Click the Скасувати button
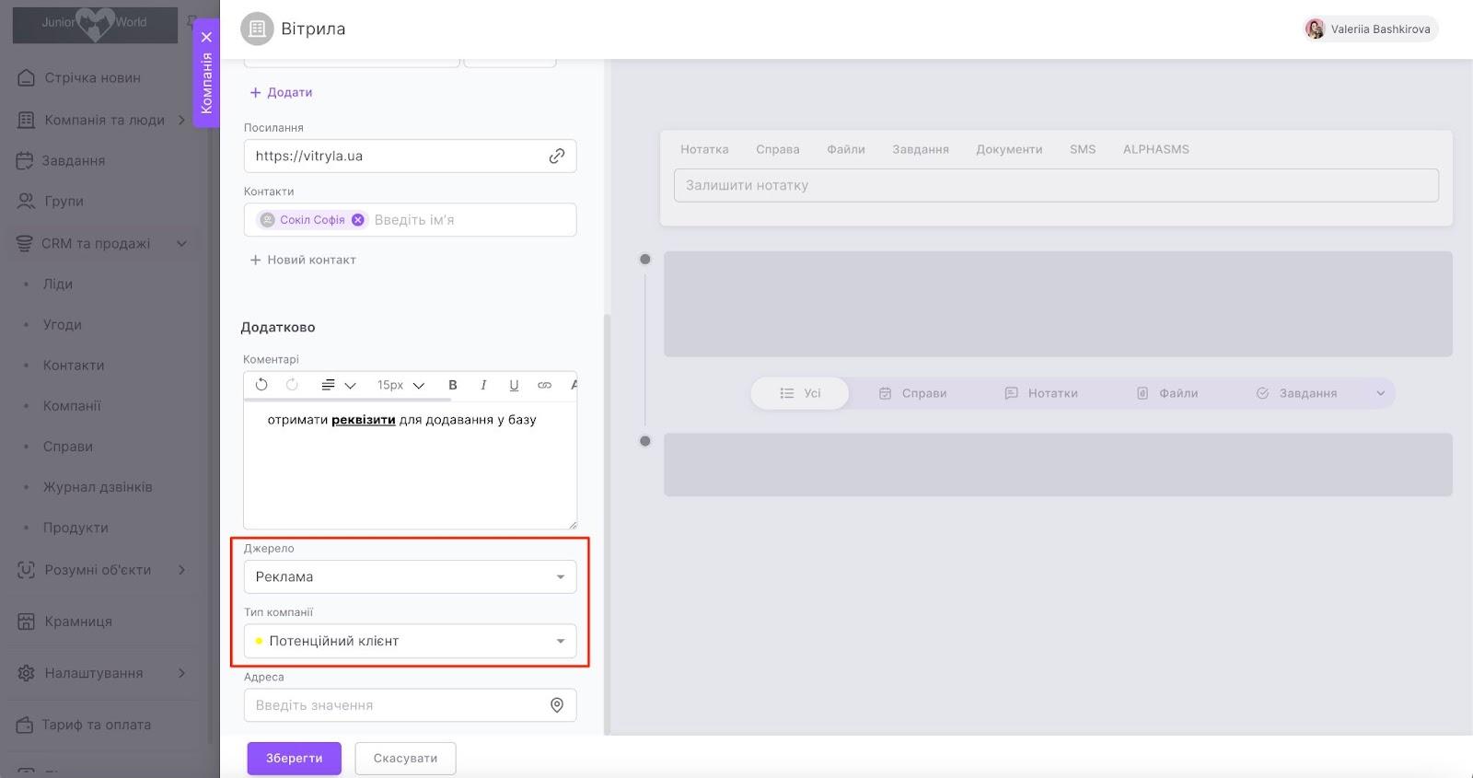The image size is (1473, 778). coord(405,759)
